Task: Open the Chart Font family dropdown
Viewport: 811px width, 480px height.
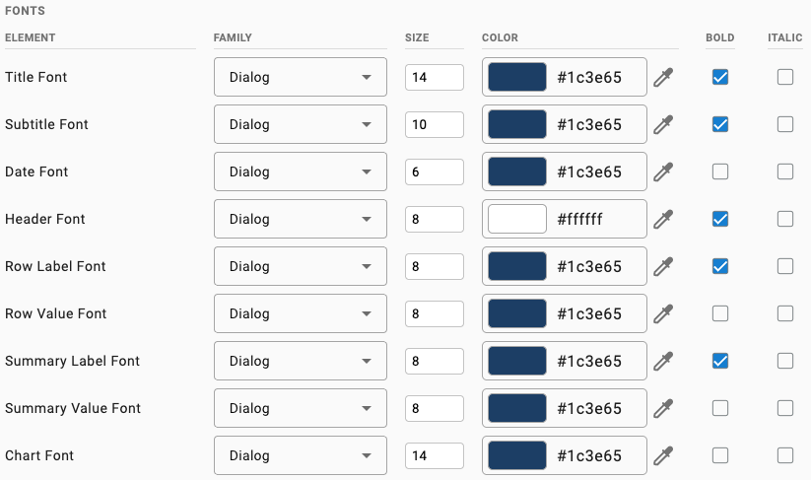Action: point(301,455)
